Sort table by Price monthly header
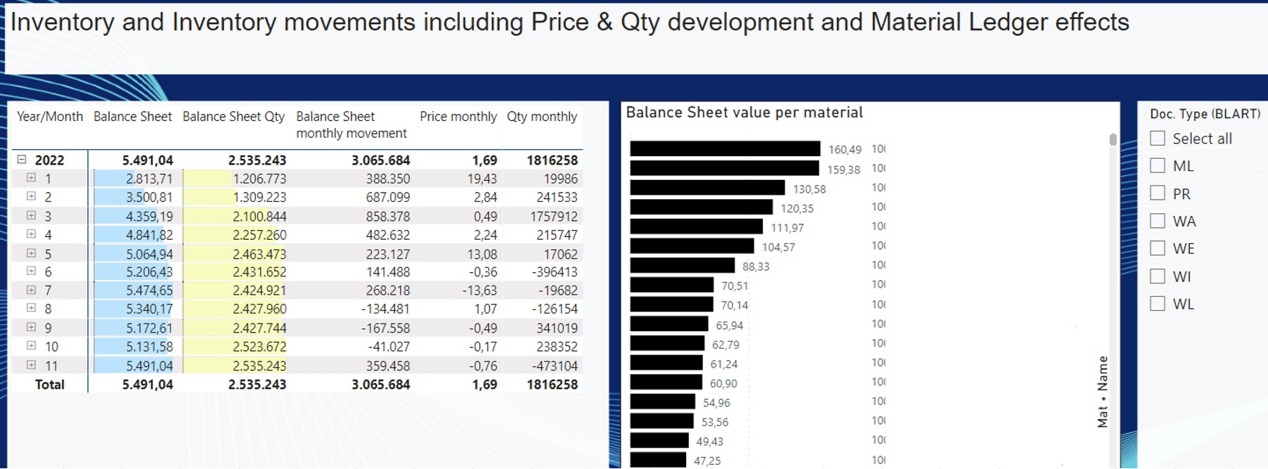Screen dimensions: 1268x469 (x=458, y=117)
